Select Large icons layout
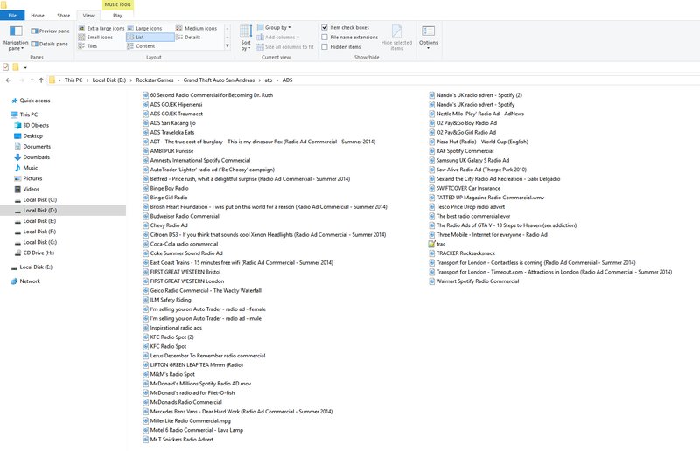Screen dimensions: 700x451 145,28
